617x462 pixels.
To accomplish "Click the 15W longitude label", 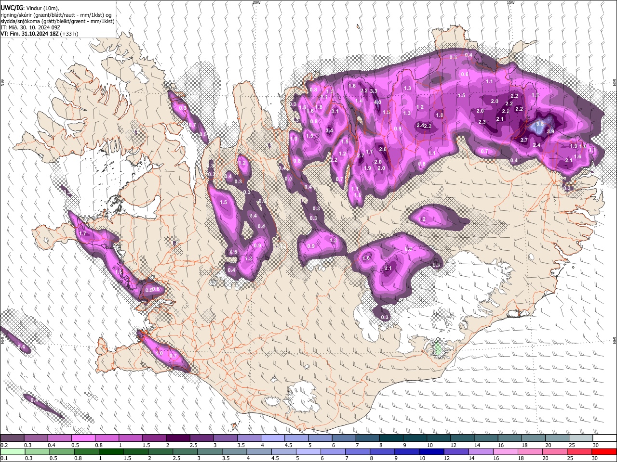I will point(510,2).
